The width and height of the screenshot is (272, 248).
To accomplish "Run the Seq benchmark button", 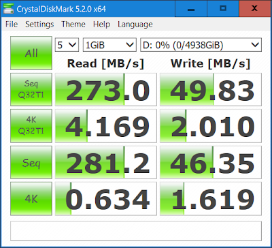I will tap(31, 162).
